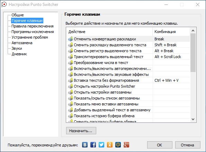This screenshot has width=206, height=152.
Task: Click icon beside Добавить выделенный текст в автозамену
Action: 70,110
